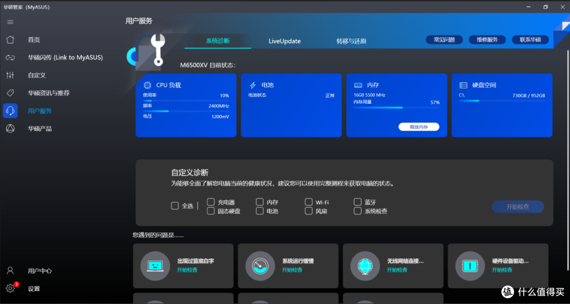Screen dimensions: 570x304
Task: Click the battery lightning icon
Action: click(x=252, y=85)
